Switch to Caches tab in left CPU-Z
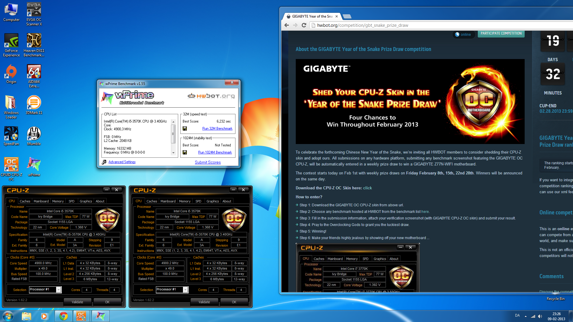Image resolution: width=573 pixels, height=322 pixels. [x=25, y=201]
